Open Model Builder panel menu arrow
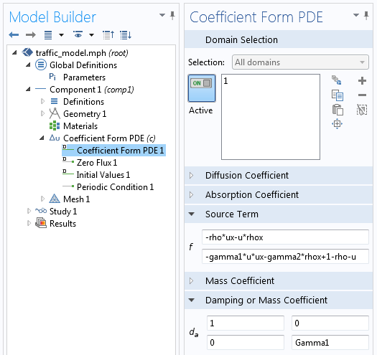377x355 pixels. (162, 15)
